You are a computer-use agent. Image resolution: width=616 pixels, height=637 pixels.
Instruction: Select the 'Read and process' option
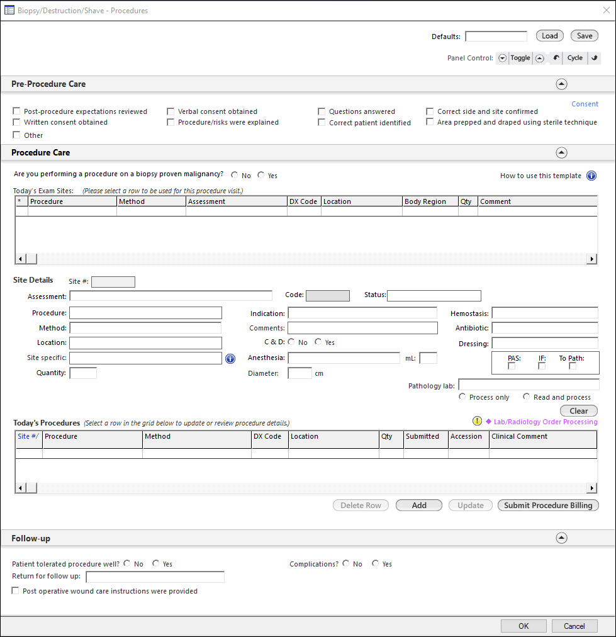(x=526, y=397)
